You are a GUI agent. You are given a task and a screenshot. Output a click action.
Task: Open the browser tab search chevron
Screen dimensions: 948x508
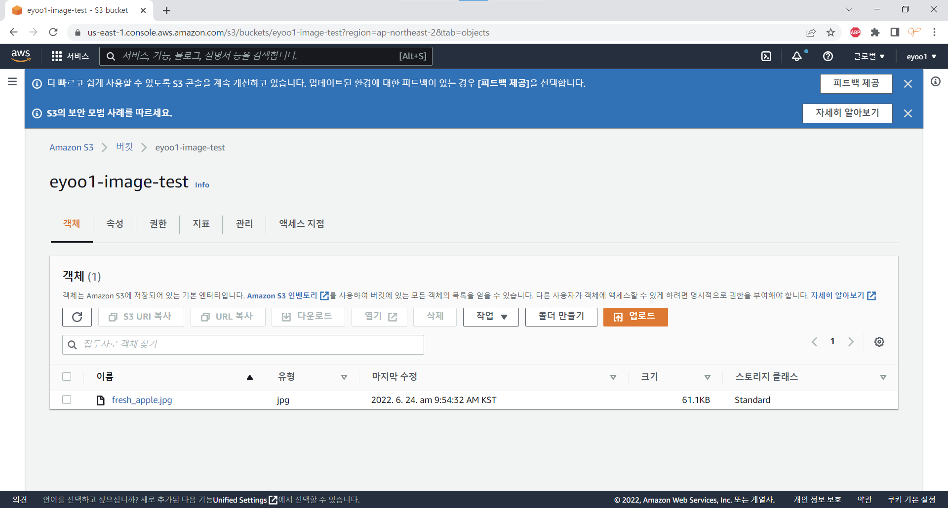point(849,9)
